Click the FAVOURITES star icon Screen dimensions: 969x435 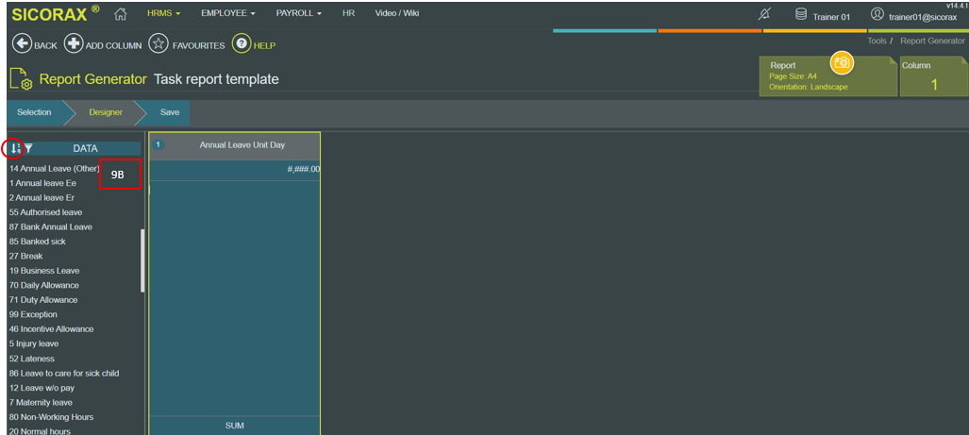[x=159, y=44]
